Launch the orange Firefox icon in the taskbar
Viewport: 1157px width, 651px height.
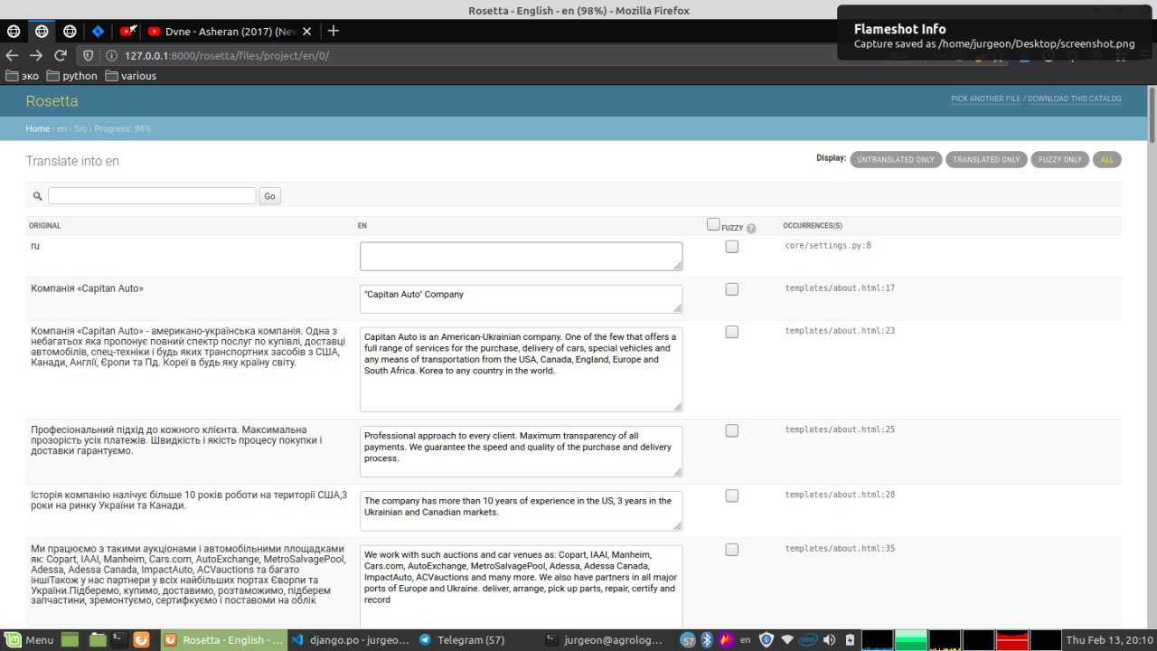coord(141,639)
